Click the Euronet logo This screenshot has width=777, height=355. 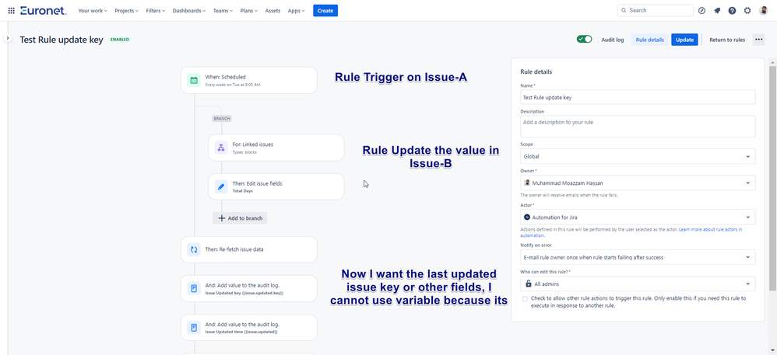43,10
